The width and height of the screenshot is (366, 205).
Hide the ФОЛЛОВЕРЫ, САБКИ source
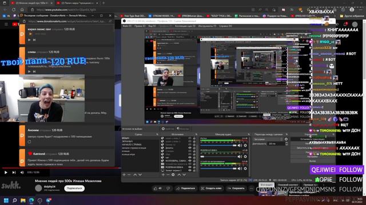(x=190, y=161)
